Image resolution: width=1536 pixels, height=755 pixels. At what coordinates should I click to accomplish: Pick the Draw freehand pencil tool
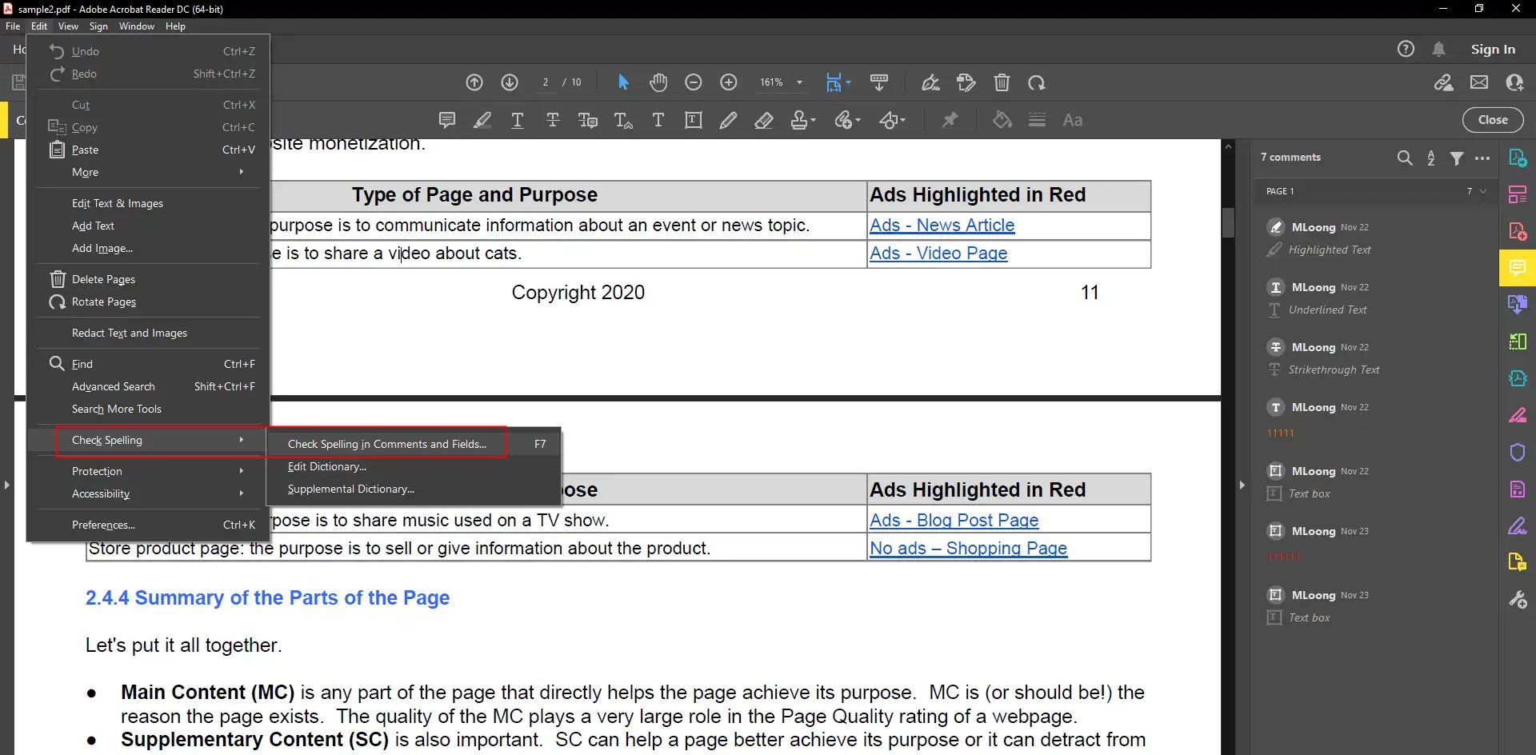click(729, 120)
